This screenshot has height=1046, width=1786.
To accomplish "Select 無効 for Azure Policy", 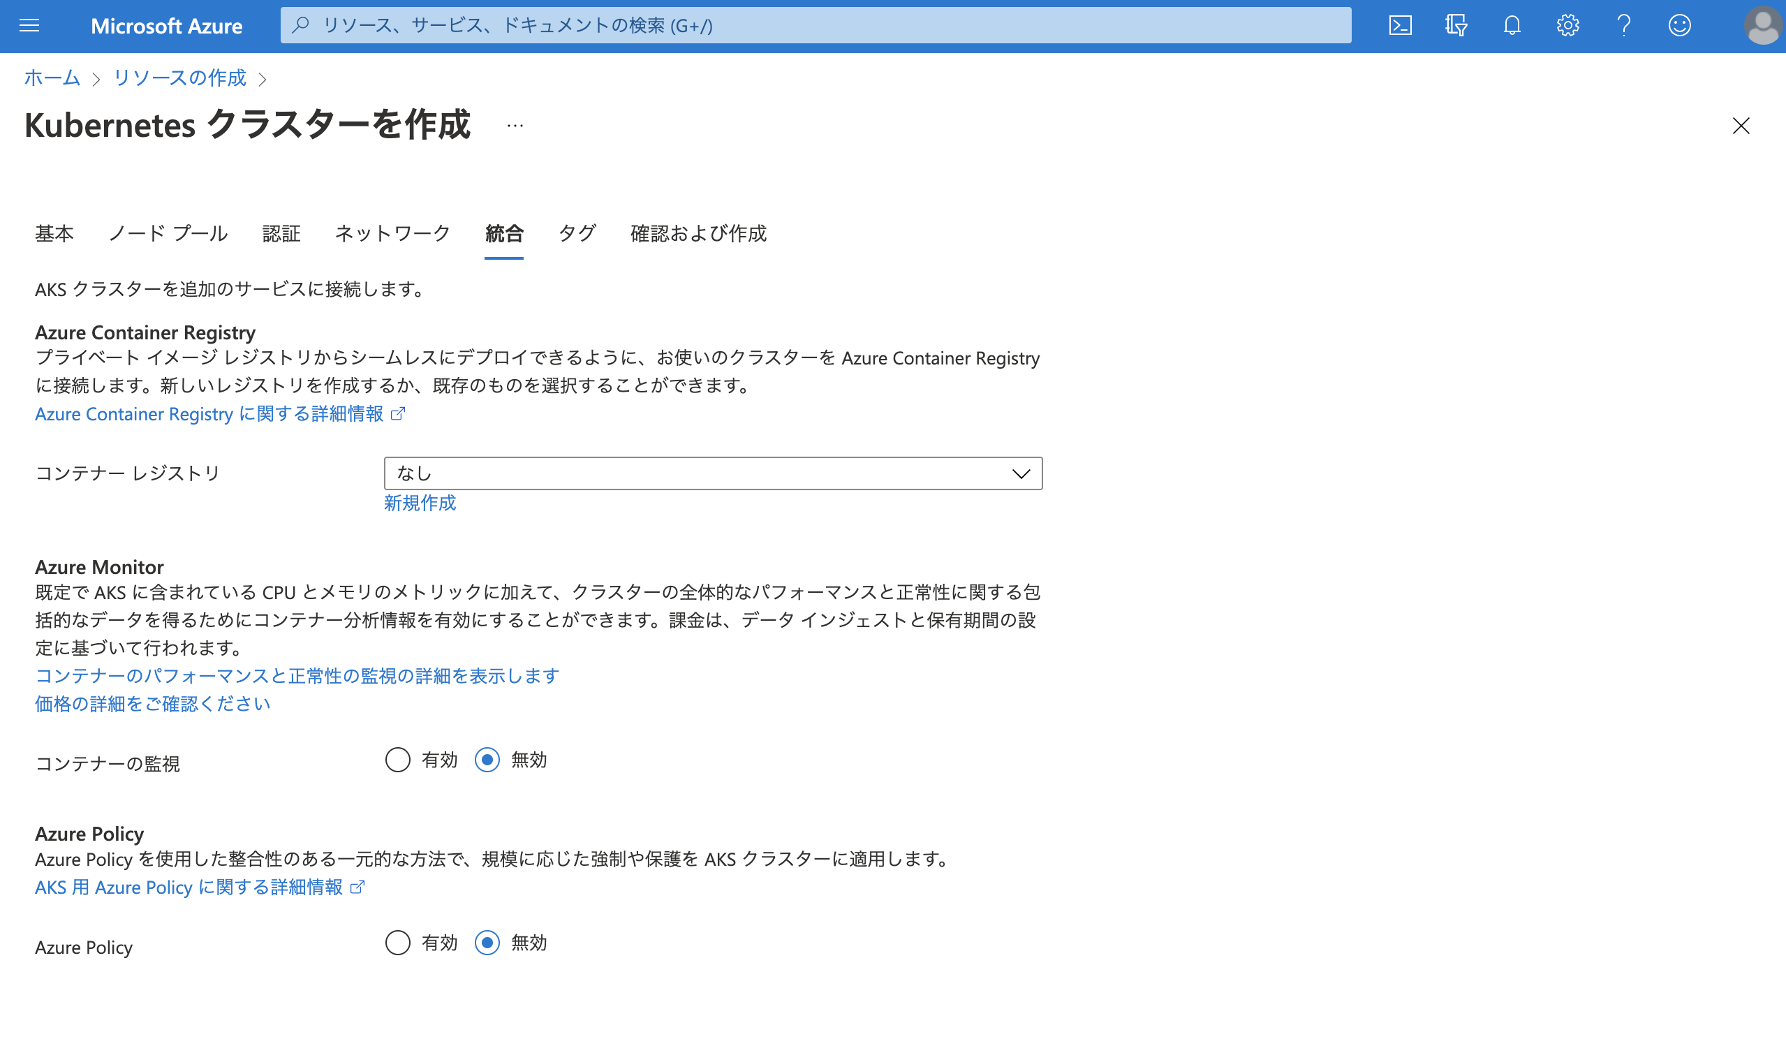I will pyautogui.click(x=487, y=943).
